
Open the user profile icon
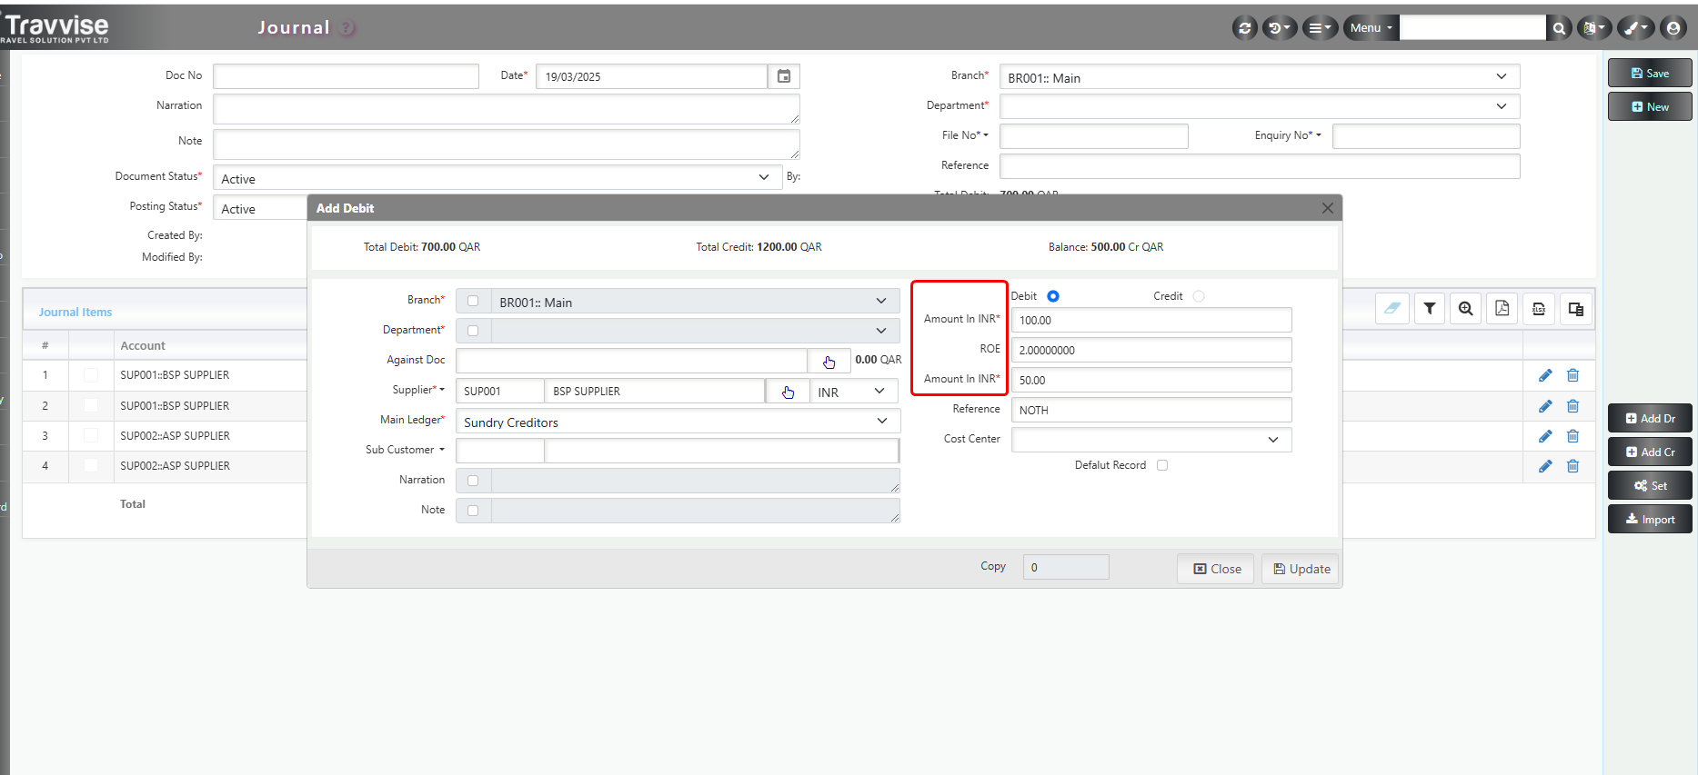click(x=1673, y=28)
